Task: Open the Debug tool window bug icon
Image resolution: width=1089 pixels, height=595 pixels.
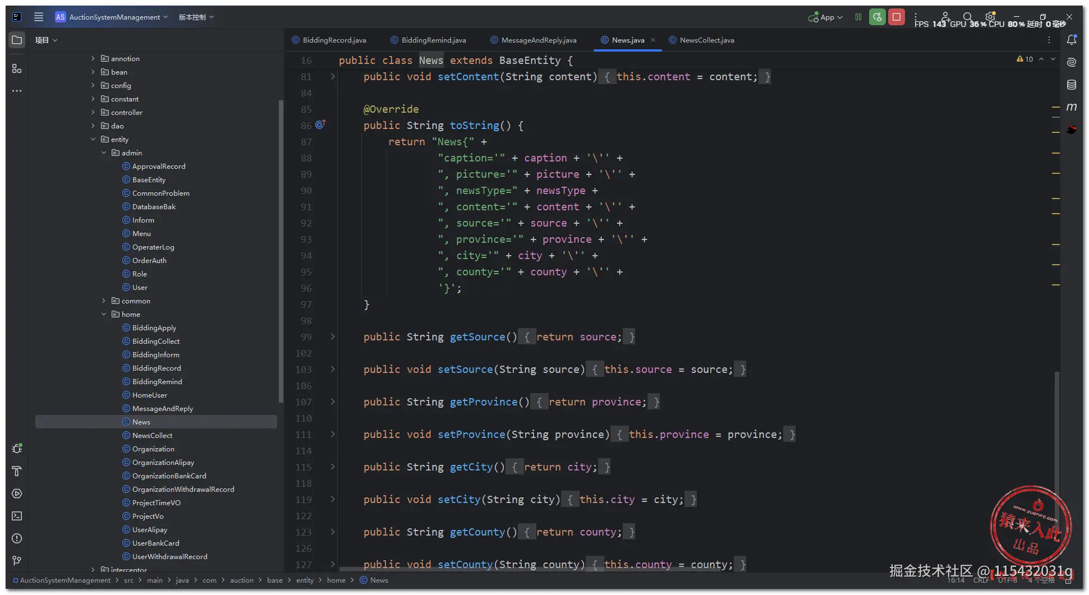Action: [x=17, y=449]
